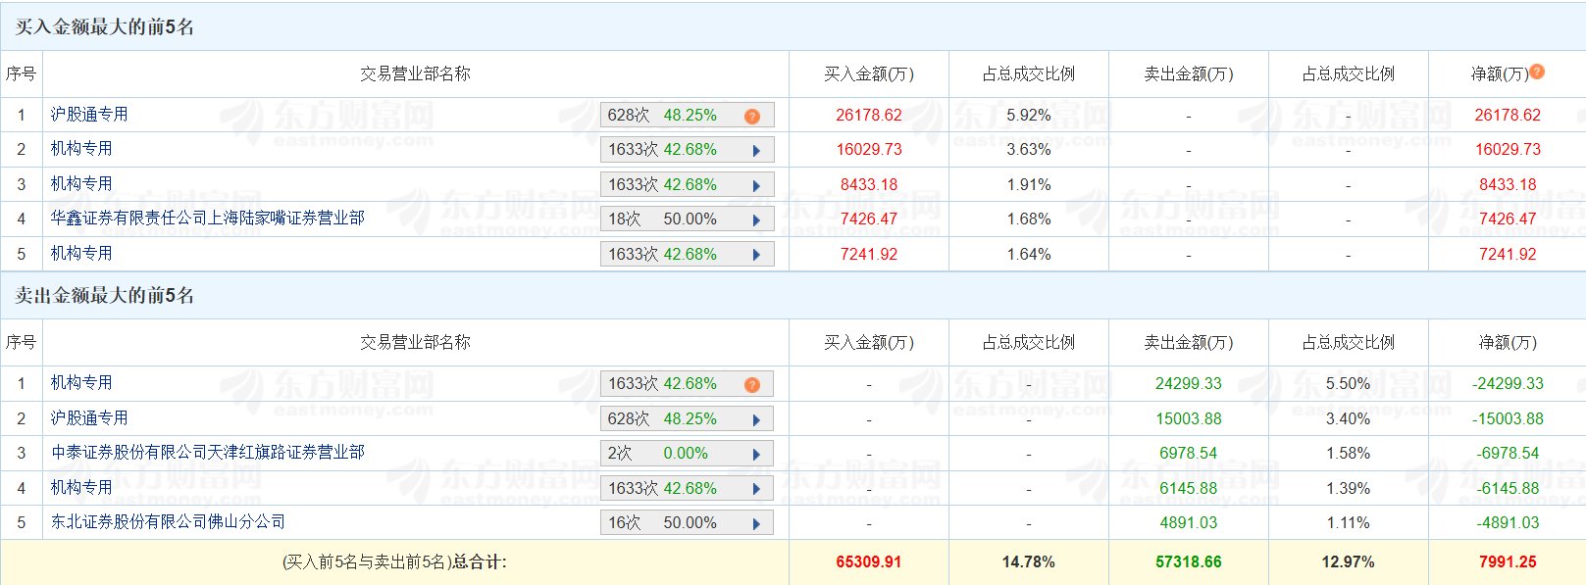The height and width of the screenshot is (585, 1586).
Task: Expand the 华鑫证券 上海陆家嘴 row arrow
Action: tap(756, 220)
